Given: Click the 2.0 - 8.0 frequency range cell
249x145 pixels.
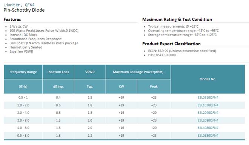Looking at the screenshot, I should point(23,120).
